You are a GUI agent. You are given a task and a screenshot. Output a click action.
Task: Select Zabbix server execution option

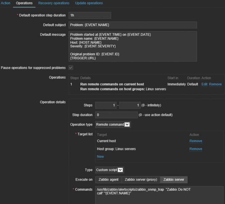[x=174, y=180]
